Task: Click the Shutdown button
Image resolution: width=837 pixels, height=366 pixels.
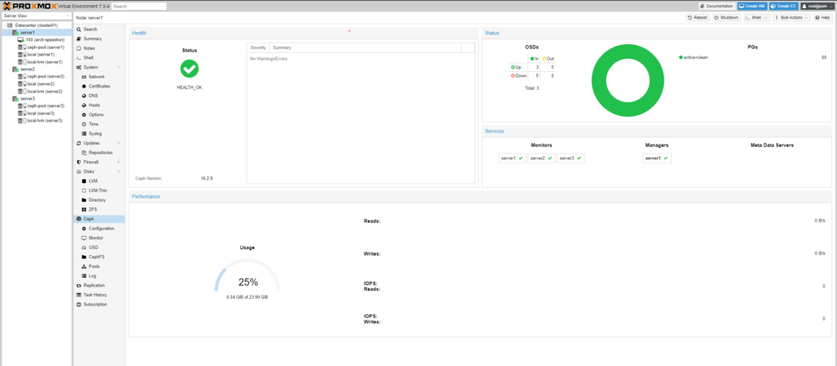Action: click(726, 18)
